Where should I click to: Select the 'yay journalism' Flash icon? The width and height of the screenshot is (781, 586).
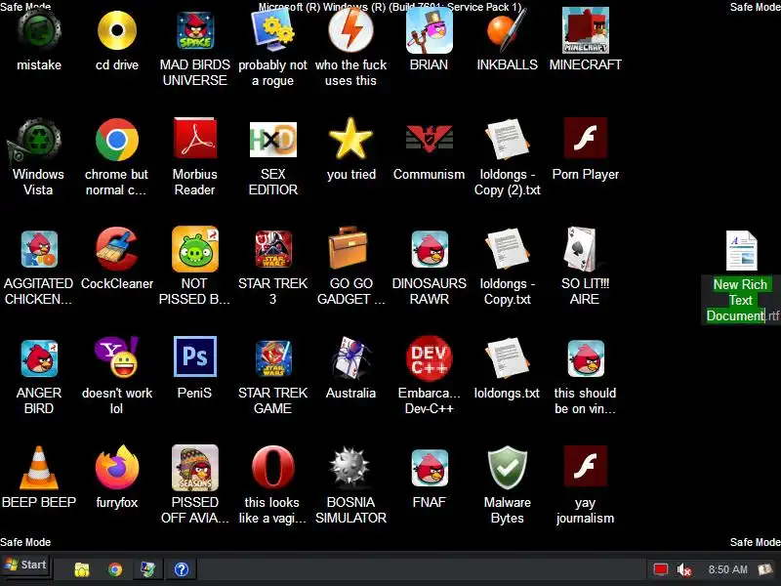click(585, 467)
